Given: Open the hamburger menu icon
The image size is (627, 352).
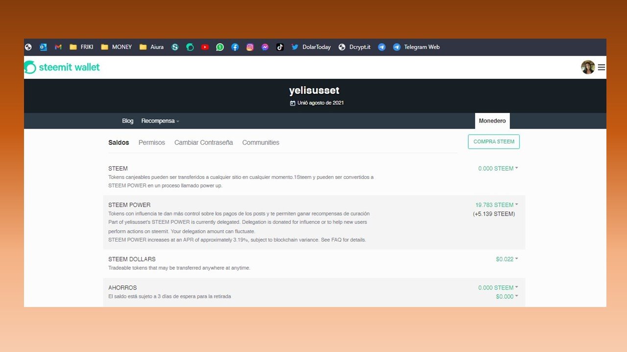Looking at the screenshot, I should [602, 67].
